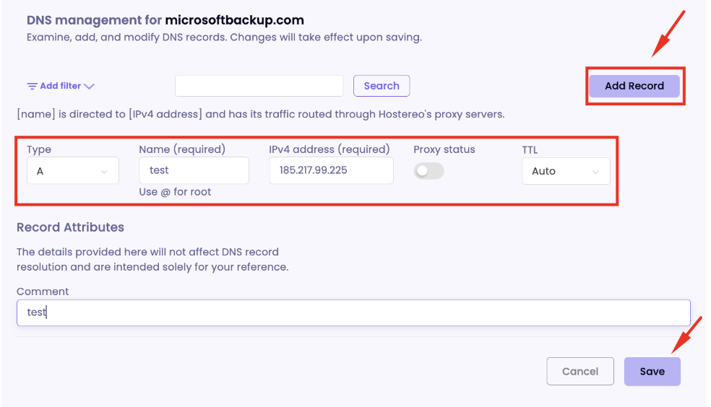Open the Type dropdown showing A
The height and width of the screenshot is (407, 711).
pos(73,171)
